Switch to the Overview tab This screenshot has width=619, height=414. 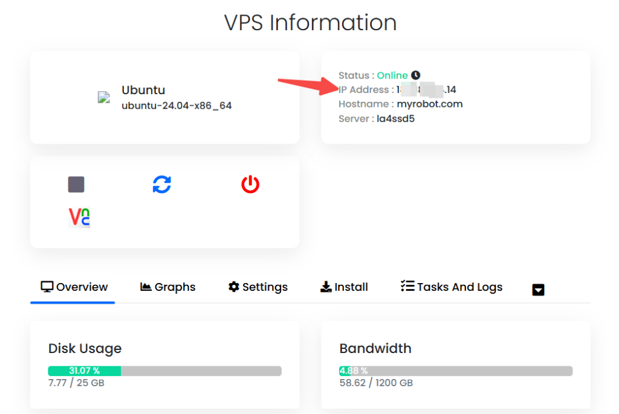point(74,287)
